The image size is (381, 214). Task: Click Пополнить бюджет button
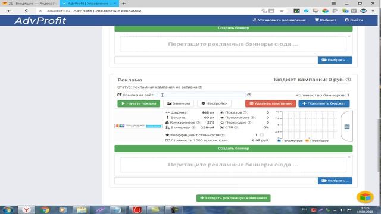[324, 103]
